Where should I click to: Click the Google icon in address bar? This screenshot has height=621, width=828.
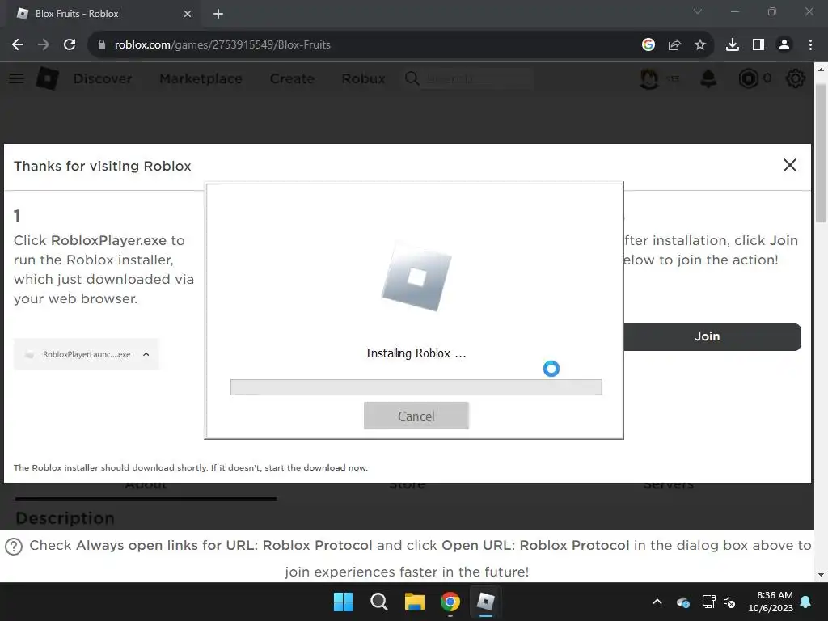coord(648,45)
